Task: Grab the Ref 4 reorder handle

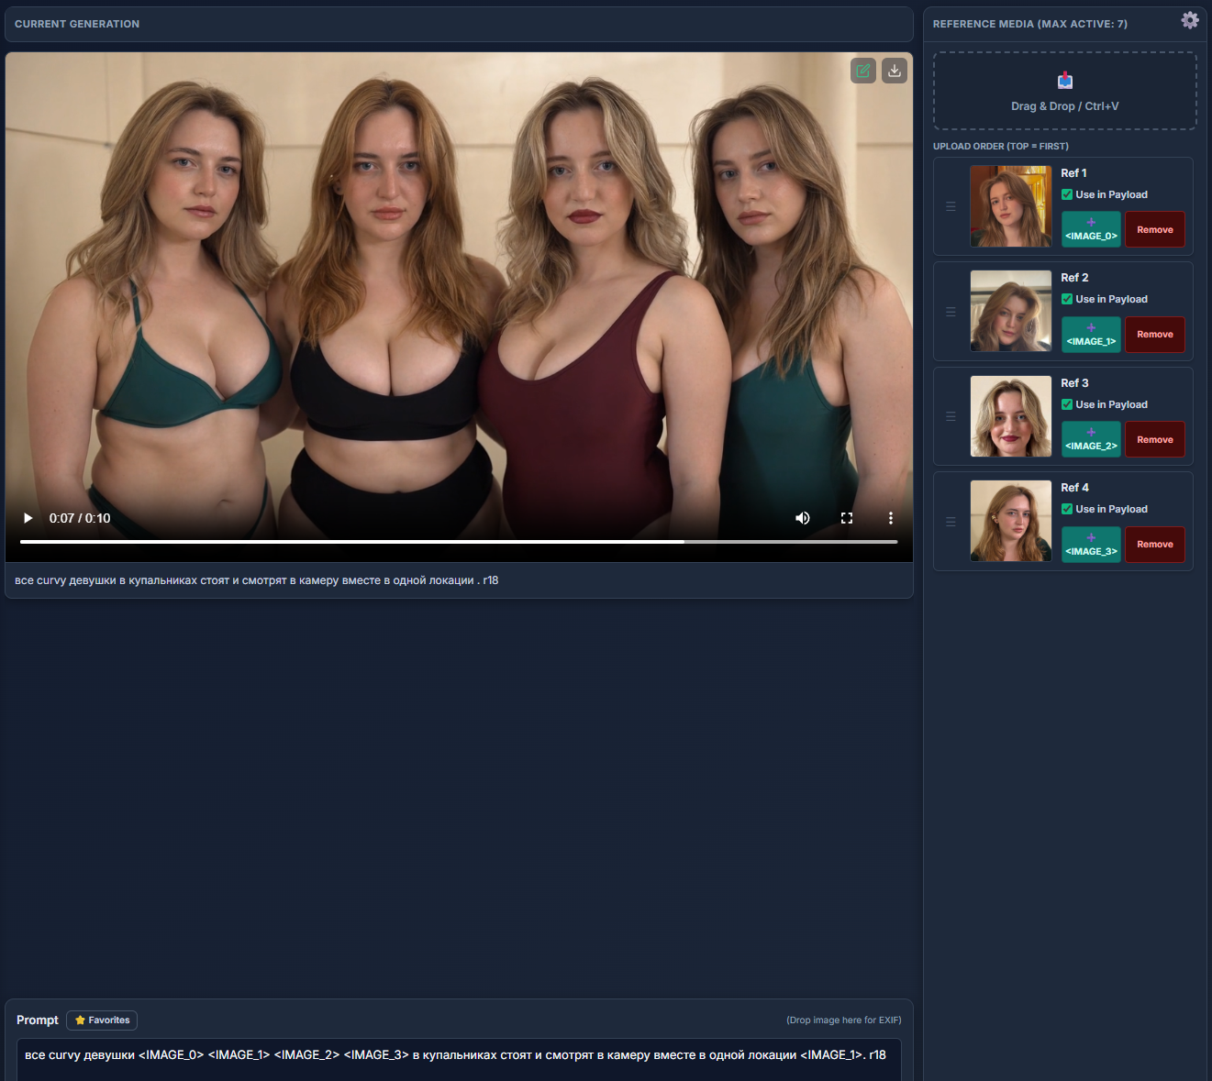Action: (x=951, y=522)
